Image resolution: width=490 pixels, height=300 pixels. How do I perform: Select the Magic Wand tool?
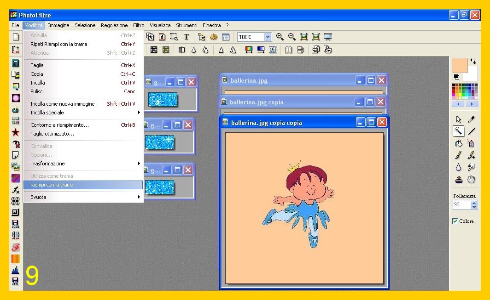pyautogui.click(x=458, y=131)
